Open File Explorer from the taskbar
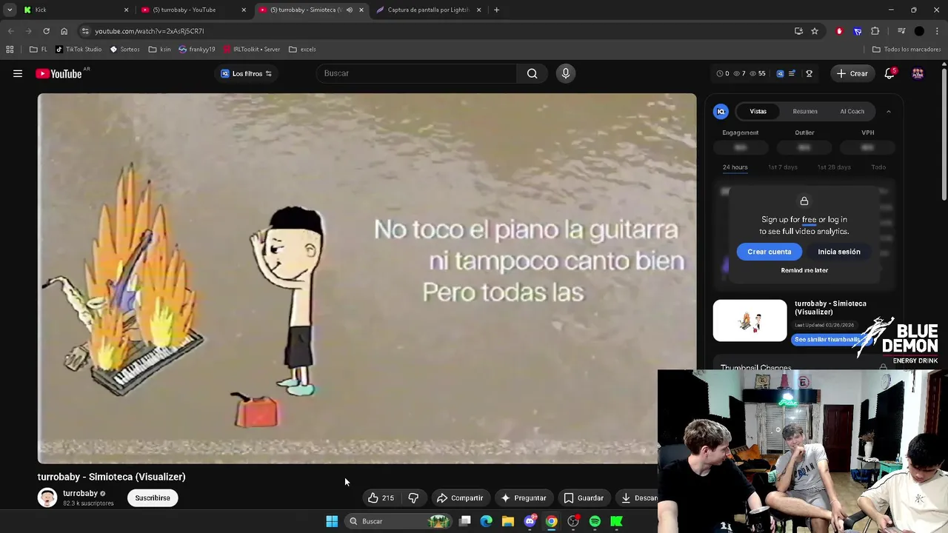 (x=508, y=521)
